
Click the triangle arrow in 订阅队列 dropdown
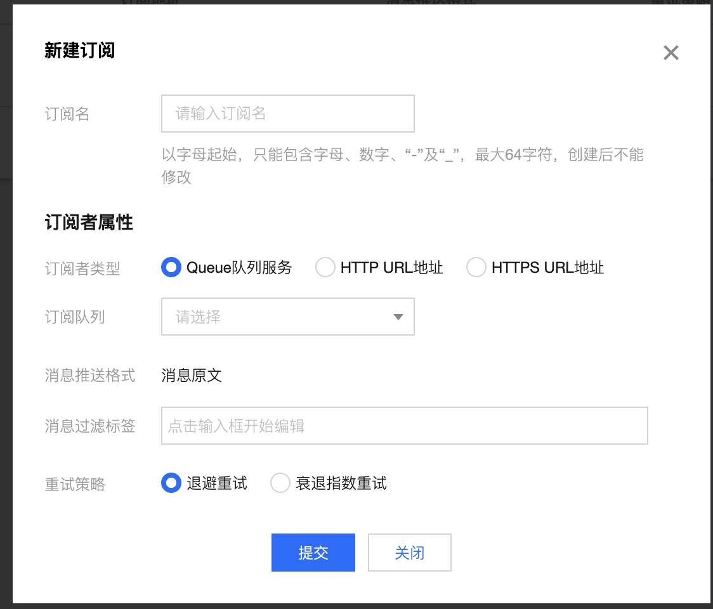[398, 317]
